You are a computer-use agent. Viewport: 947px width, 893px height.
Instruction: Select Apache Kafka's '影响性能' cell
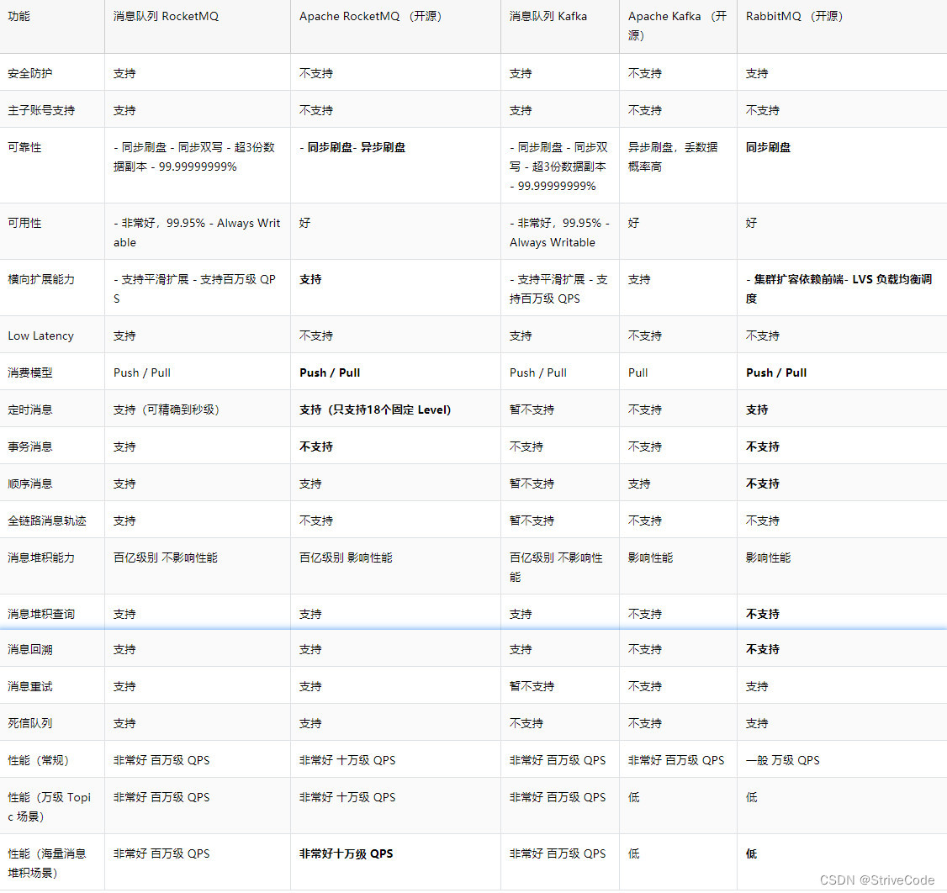650,557
